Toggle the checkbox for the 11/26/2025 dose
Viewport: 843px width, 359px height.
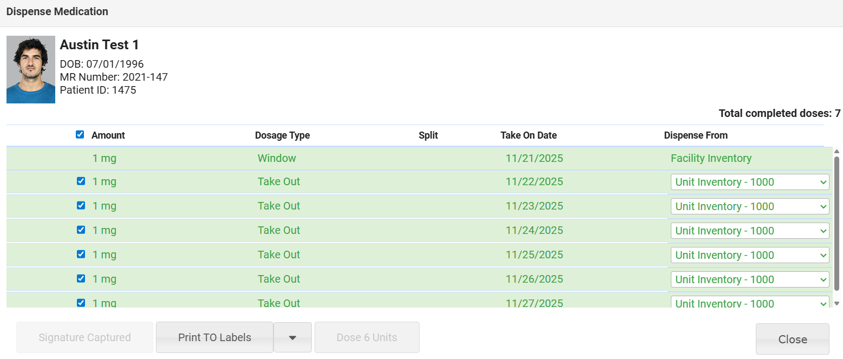pyautogui.click(x=81, y=279)
